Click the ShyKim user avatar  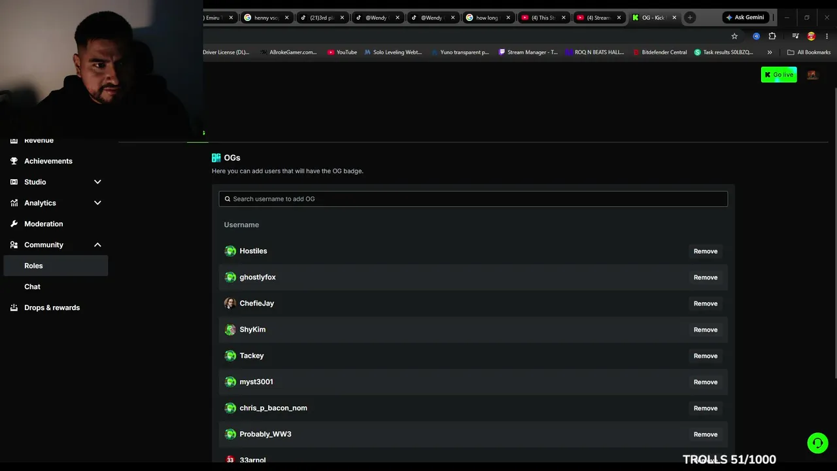click(230, 330)
